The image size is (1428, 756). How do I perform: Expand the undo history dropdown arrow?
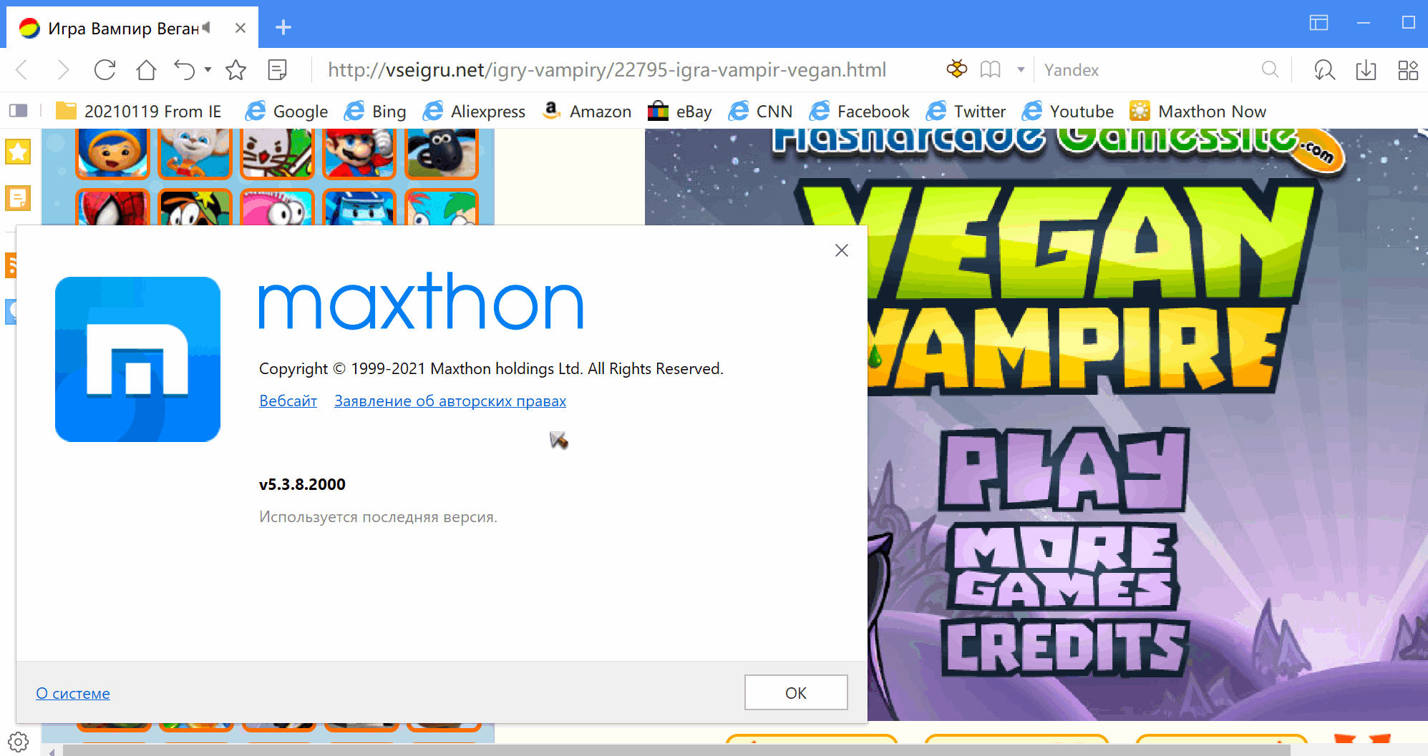[208, 70]
